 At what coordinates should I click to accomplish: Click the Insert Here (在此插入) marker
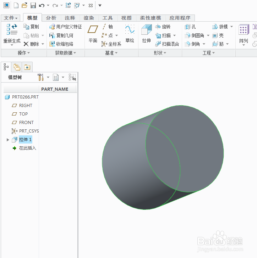24,148
